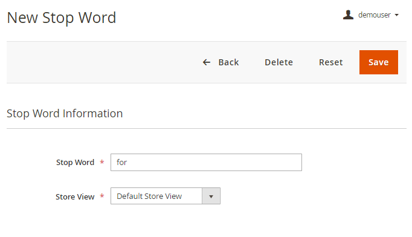Image resolution: width=412 pixels, height=237 pixels.
Task: Open the Store View dropdown
Action: (166, 196)
